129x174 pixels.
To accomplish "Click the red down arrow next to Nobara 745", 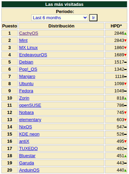I will point(125,113).
